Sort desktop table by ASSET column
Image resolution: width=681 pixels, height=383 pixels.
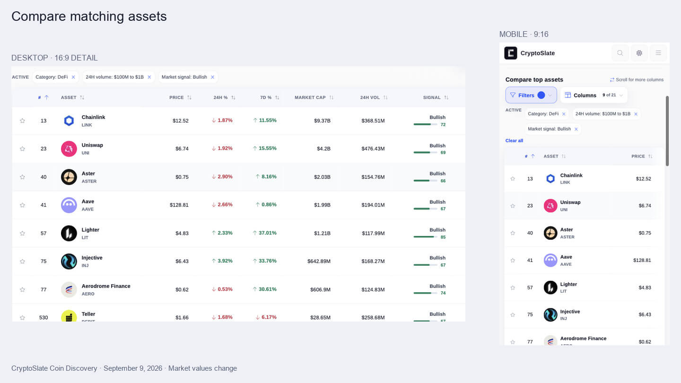click(x=72, y=97)
